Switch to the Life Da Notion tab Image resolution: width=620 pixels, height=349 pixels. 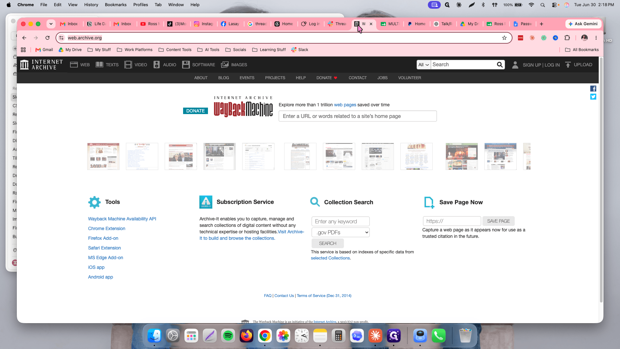click(x=96, y=24)
